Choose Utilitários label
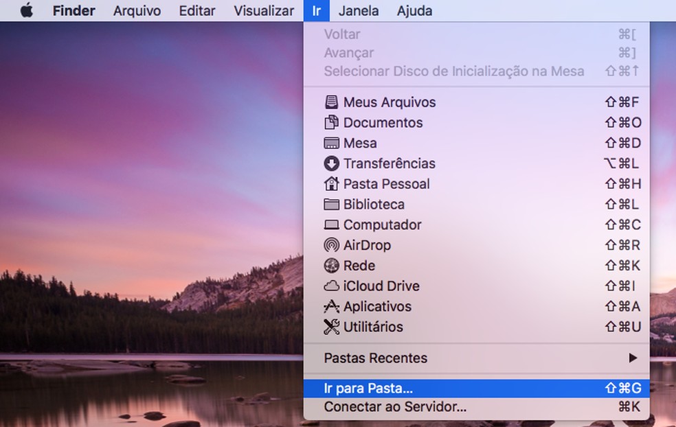 coord(373,327)
